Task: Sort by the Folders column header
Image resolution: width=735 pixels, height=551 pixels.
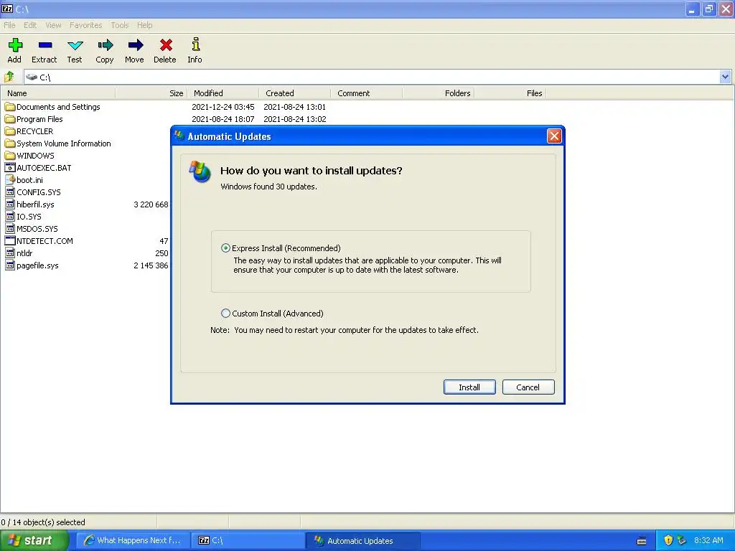Action: coord(439,93)
